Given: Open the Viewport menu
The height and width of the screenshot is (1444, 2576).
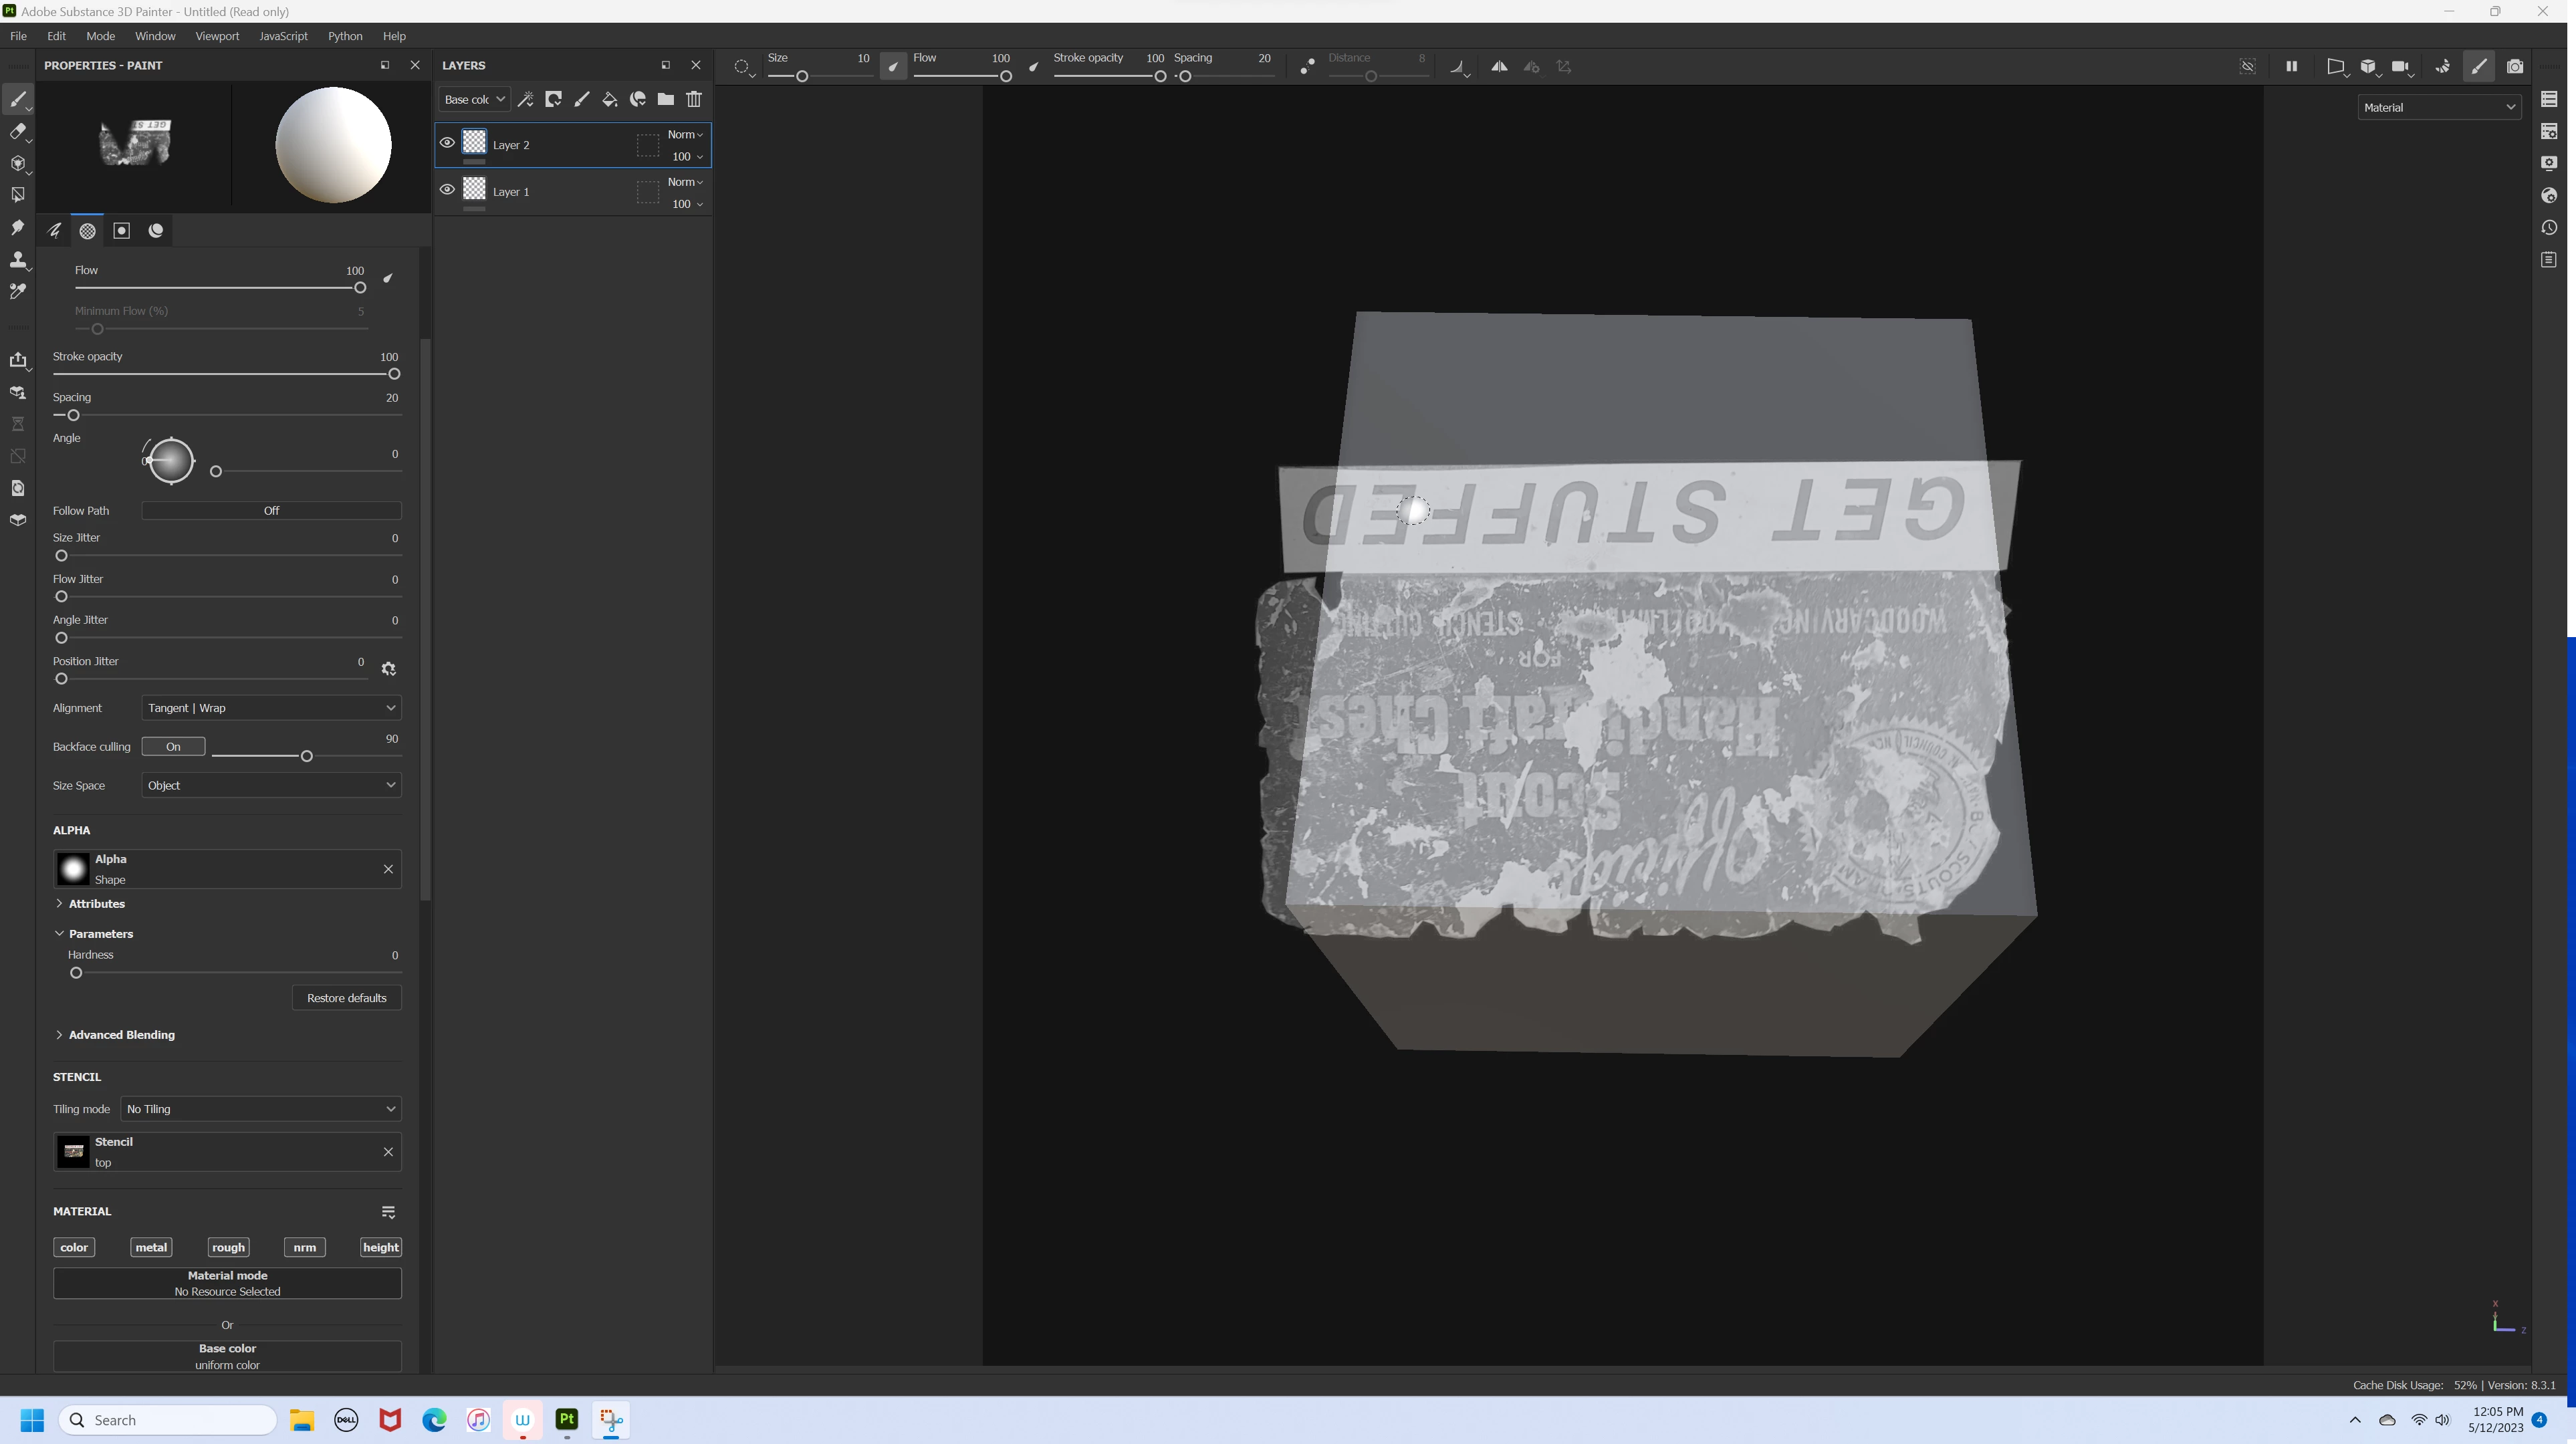Looking at the screenshot, I should (216, 36).
